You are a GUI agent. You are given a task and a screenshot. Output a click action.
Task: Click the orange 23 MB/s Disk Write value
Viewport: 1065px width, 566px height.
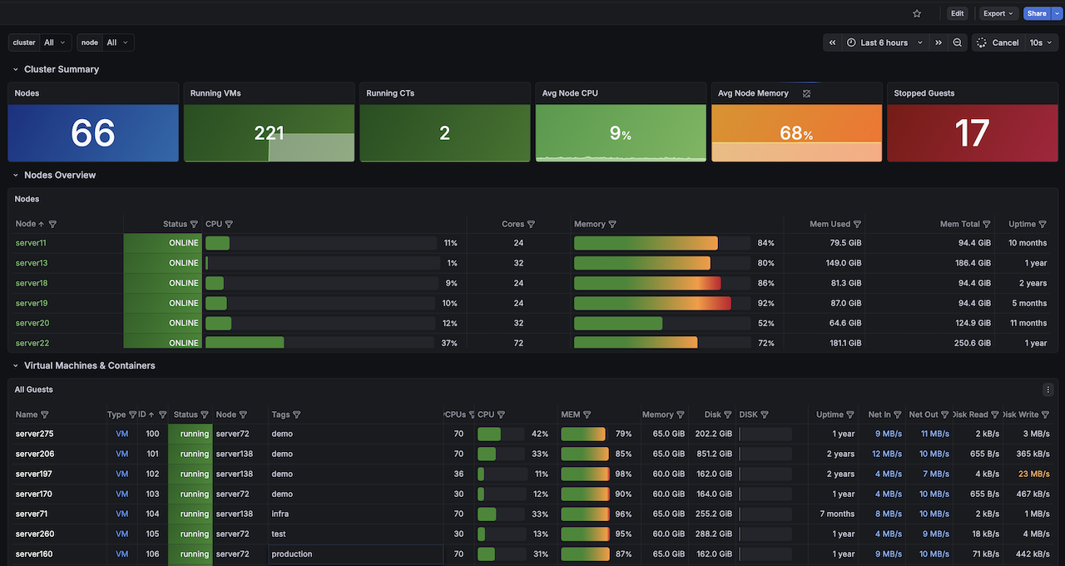coord(1034,474)
